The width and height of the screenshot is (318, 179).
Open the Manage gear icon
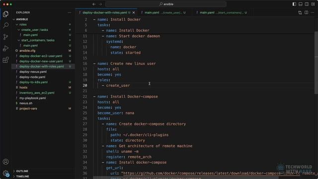[x=5, y=174]
